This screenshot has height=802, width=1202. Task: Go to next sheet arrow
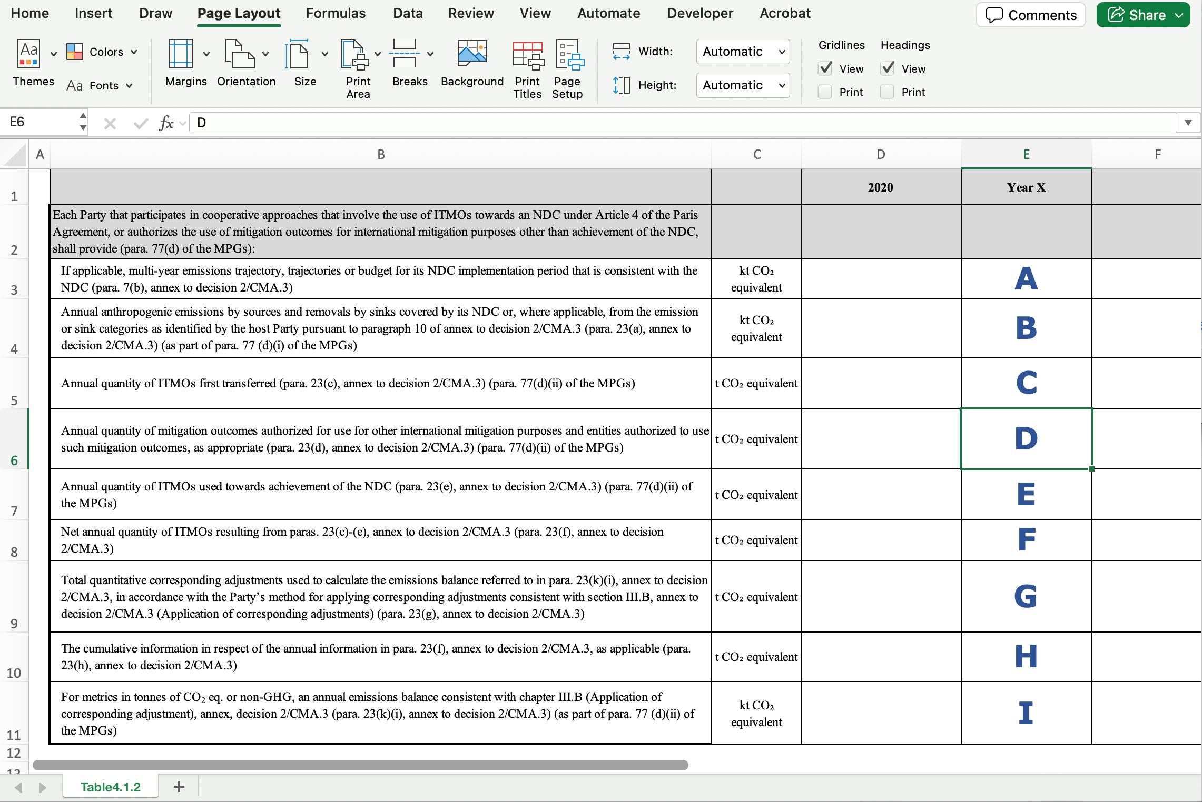43,787
